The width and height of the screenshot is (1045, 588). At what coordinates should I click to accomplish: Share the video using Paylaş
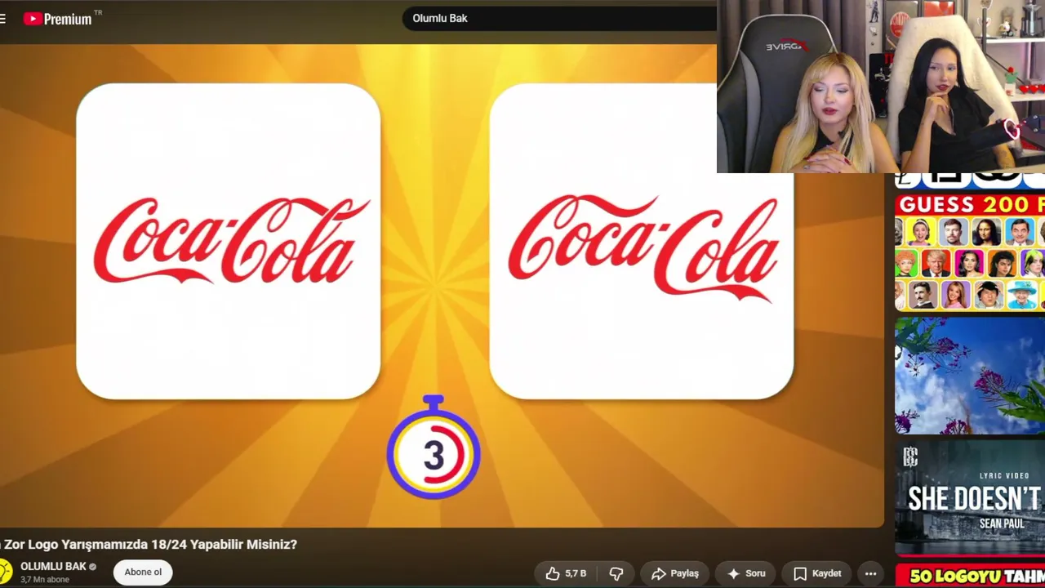click(x=675, y=573)
